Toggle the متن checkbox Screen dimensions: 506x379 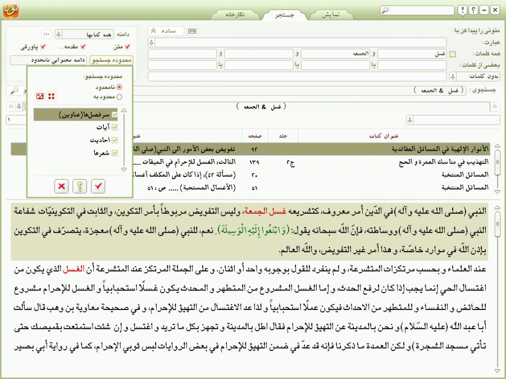tap(127, 47)
